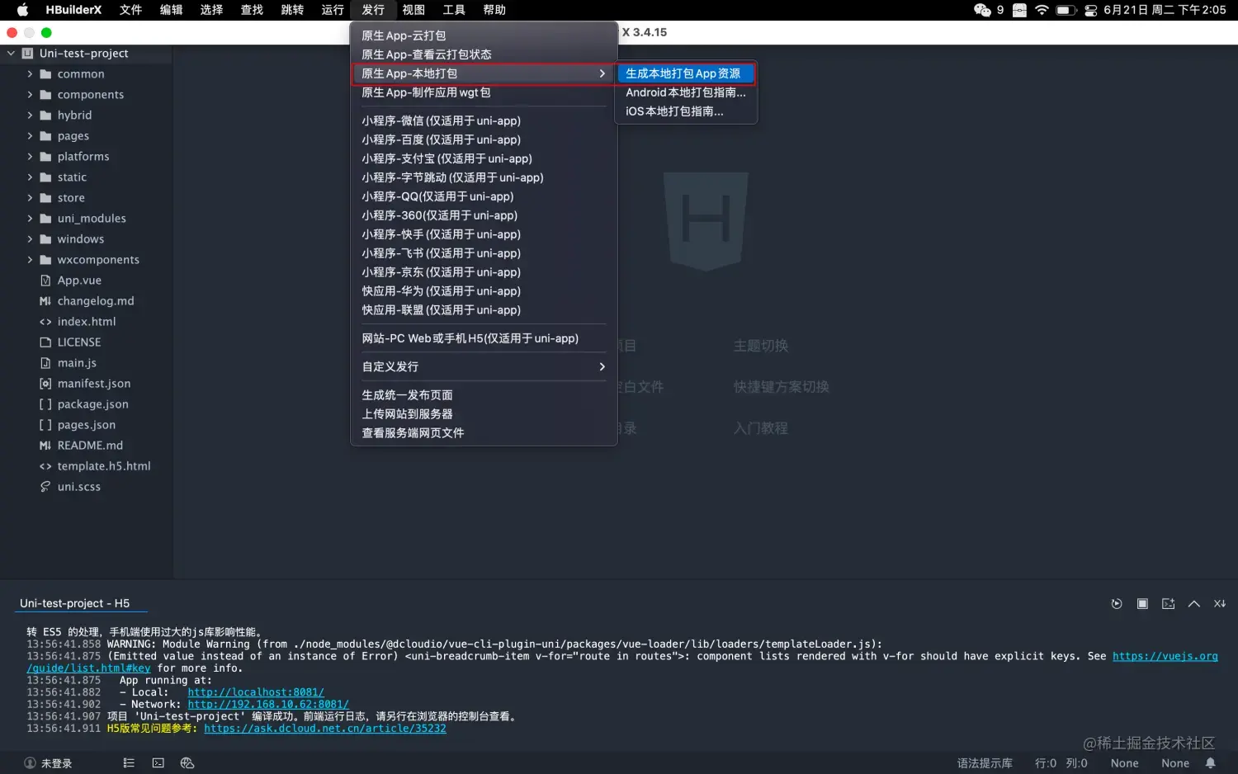Open a new terminal from the console toolbar
The image size is (1238, 774).
(1168, 603)
